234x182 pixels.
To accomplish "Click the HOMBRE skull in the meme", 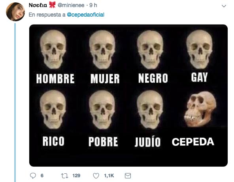I will (x=53, y=49).
